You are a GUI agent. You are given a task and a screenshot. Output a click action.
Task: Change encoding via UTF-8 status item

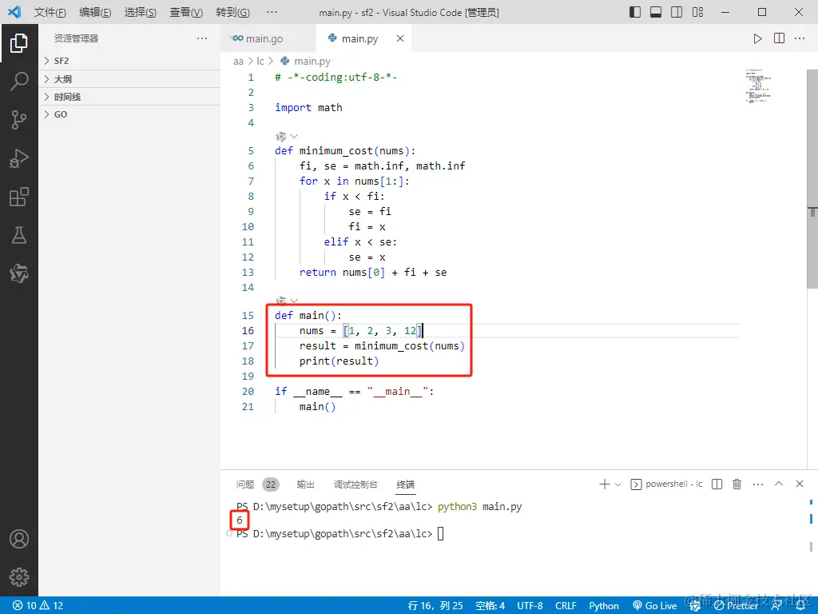click(x=530, y=606)
